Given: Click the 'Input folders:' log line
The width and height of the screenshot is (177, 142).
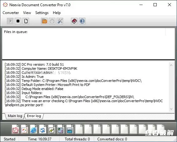Looking at the screenshot, I should 23,93.
